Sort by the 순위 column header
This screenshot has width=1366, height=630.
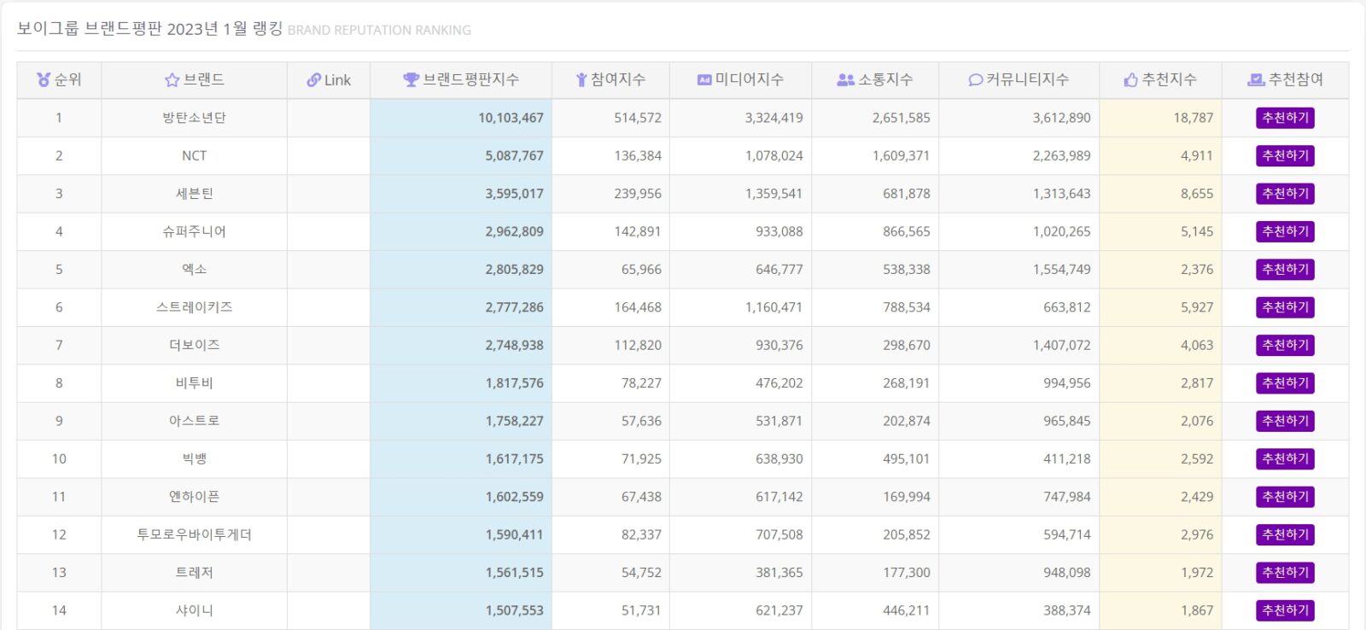59,79
